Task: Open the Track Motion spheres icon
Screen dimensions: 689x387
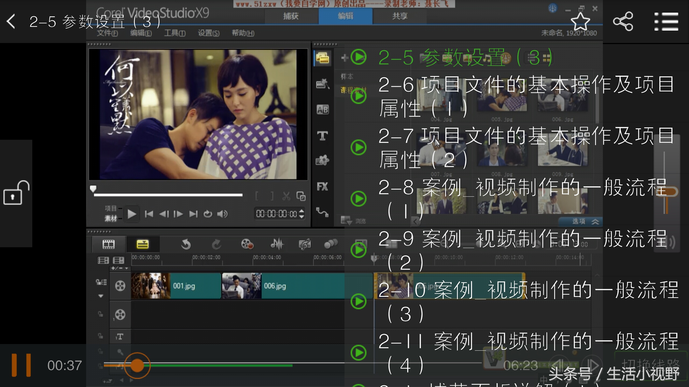Action: [x=331, y=244]
